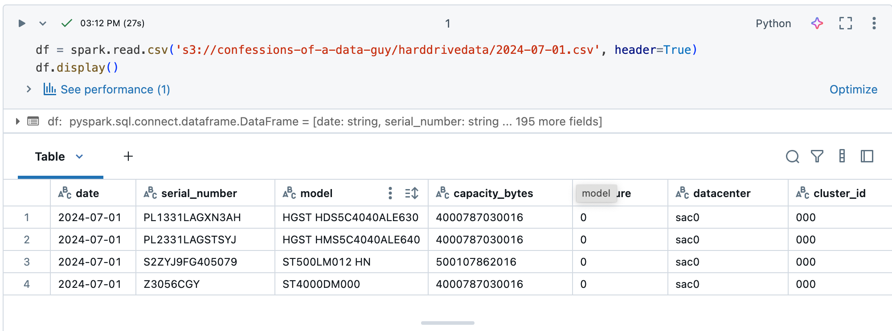Image resolution: width=892 pixels, height=331 pixels.
Task: Expand the df DataFrame schema
Action: coord(17,121)
